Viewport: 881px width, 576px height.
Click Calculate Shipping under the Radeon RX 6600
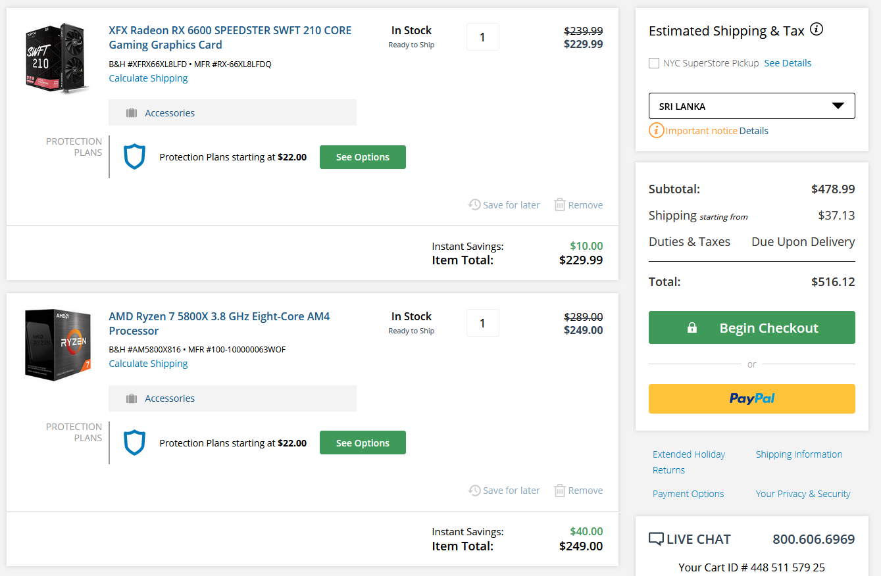(x=148, y=78)
